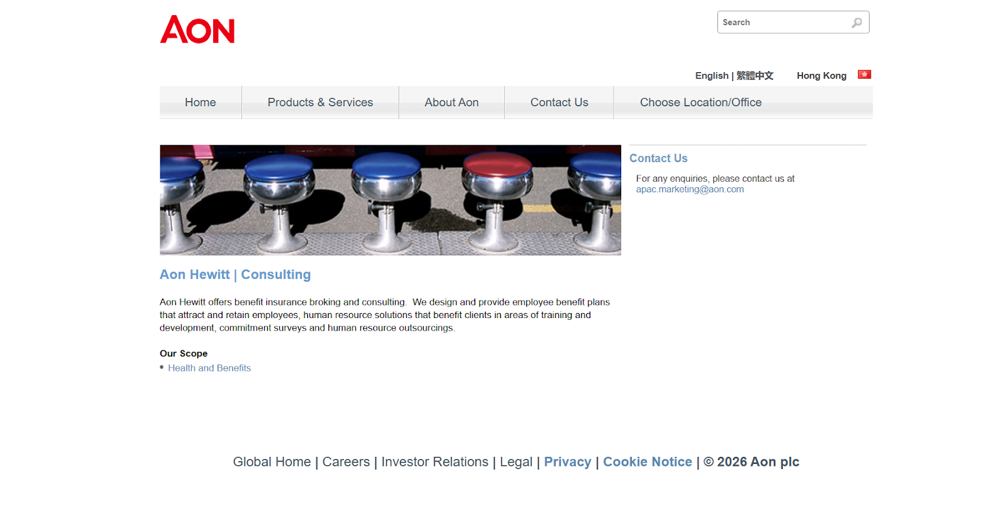Click the Aon Hewitt | Consulting heading
Image resolution: width=1006 pixels, height=511 pixels.
click(x=235, y=275)
